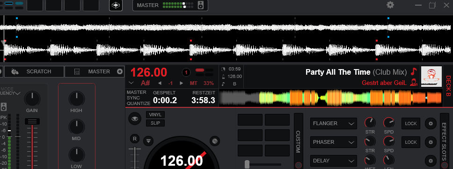Click the Gestrt aber GeiL artist name
The width and height of the screenshot is (453, 169).
tap(384, 83)
